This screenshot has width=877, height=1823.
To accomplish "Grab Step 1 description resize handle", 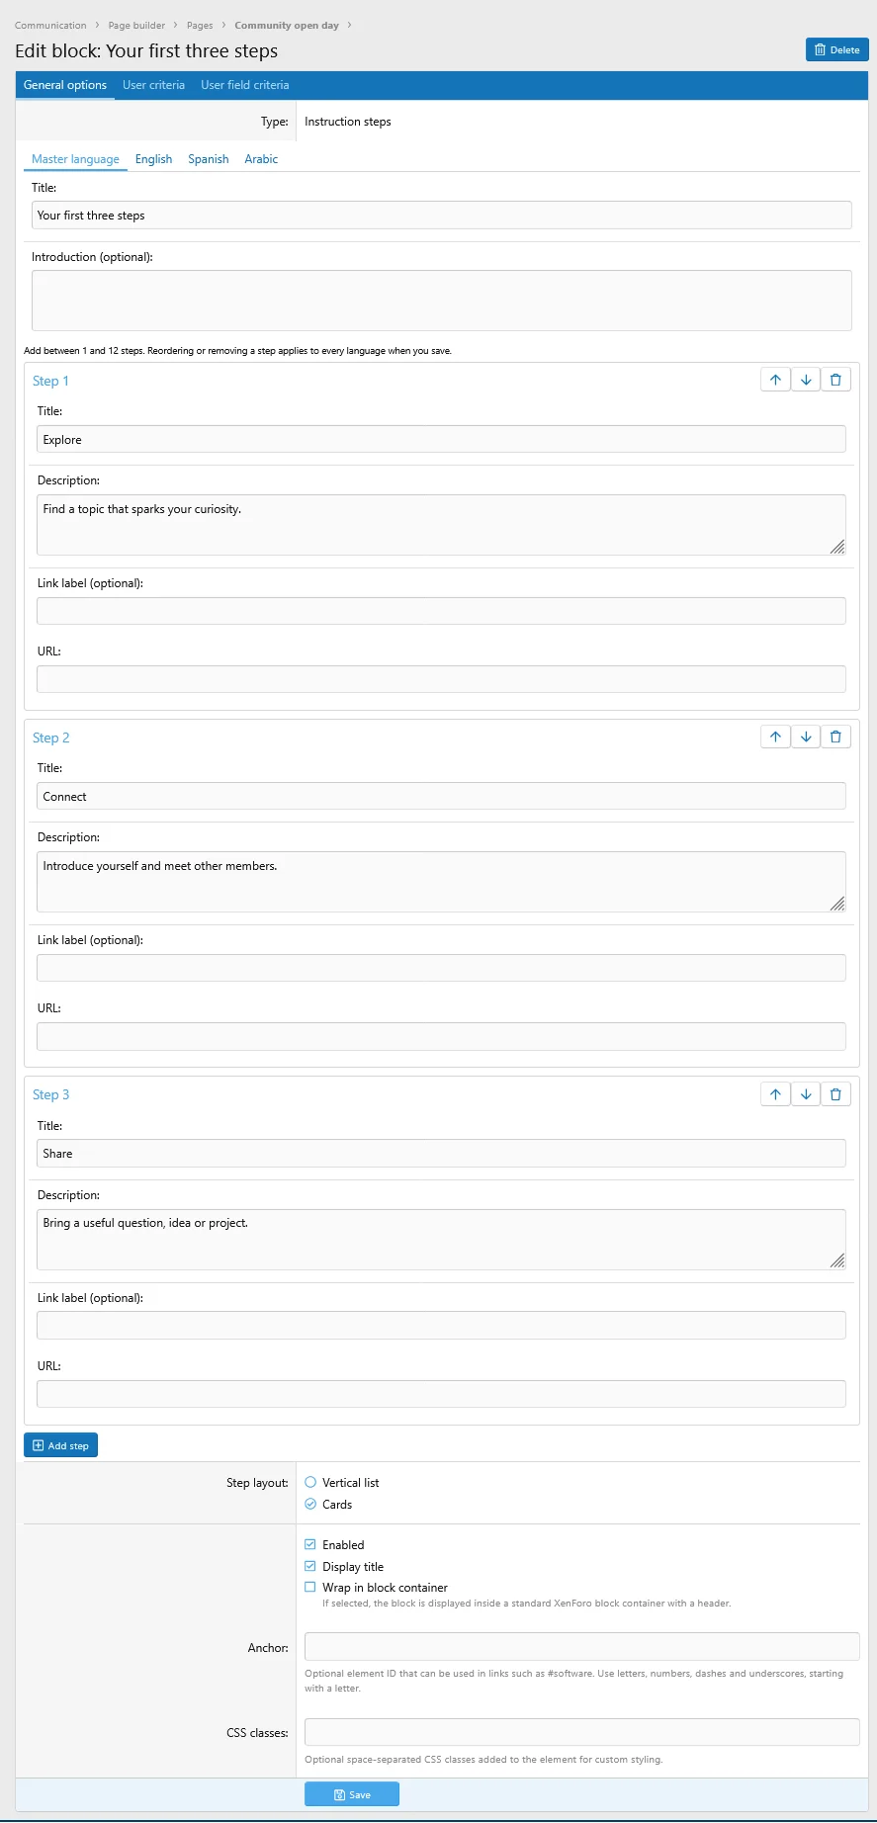I will click(837, 547).
